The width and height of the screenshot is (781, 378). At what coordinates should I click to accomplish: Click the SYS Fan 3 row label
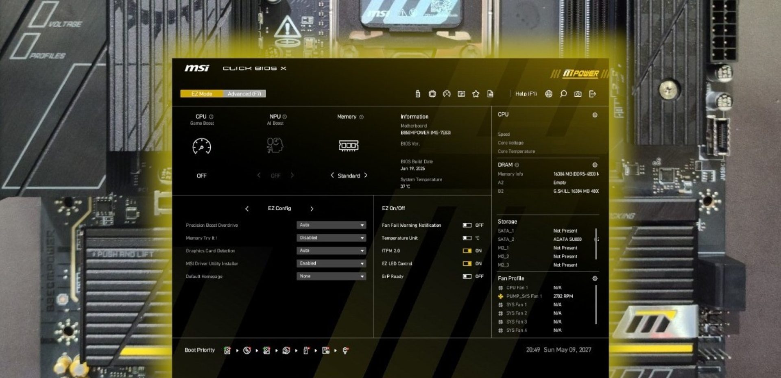tap(517, 322)
